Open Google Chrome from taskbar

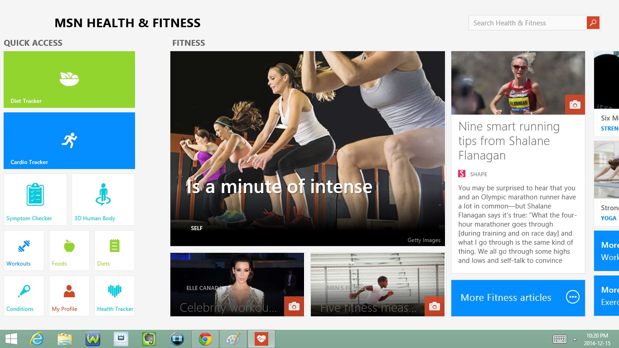tap(205, 339)
